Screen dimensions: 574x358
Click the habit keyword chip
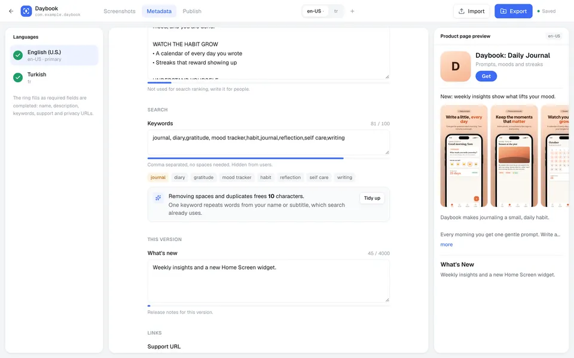point(265,177)
